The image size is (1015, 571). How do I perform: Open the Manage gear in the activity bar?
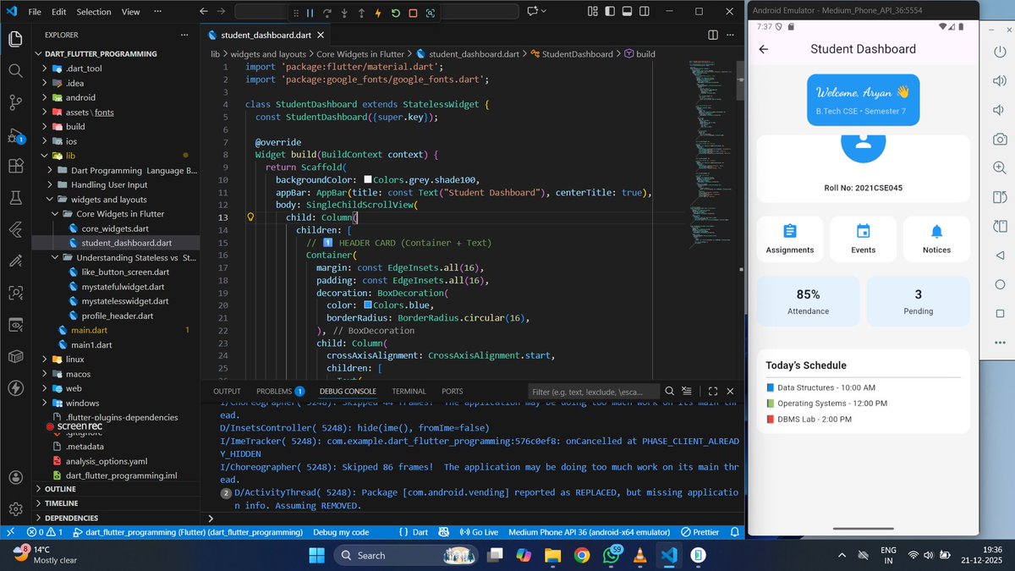pyautogui.click(x=15, y=509)
